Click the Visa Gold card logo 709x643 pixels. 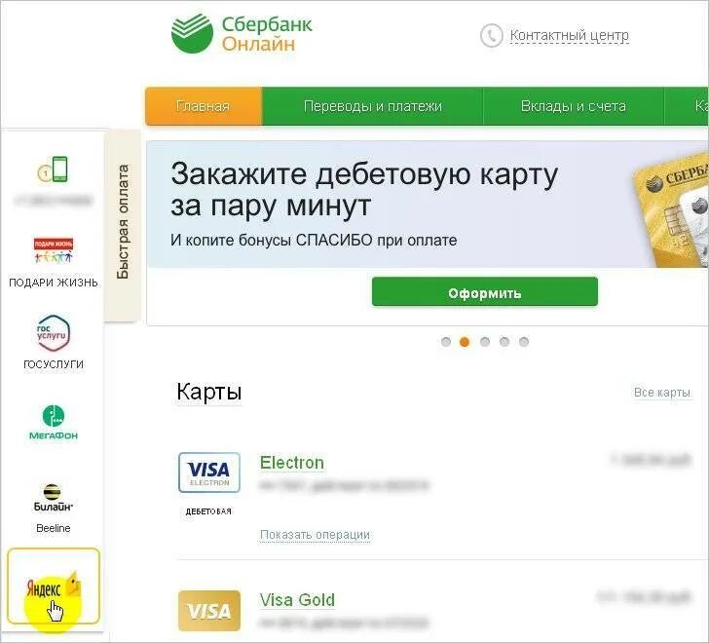(x=208, y=611)
